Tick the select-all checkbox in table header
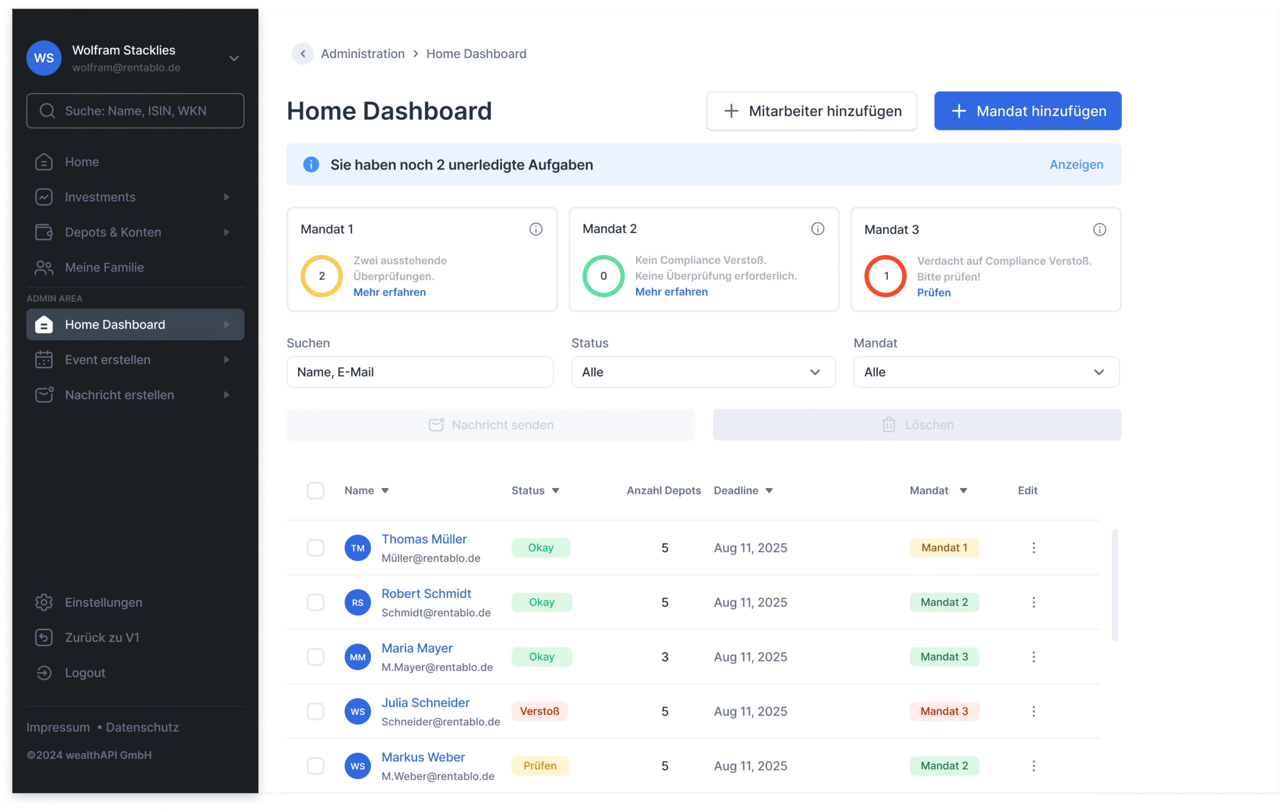Screen dimensions: 1280x809 (315, 490)
